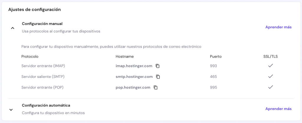Click the SMTP SSL/TLS checkmark
302x123 pixels.
click(270, 76)
